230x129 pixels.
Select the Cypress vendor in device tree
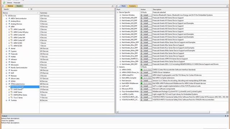pyautogui.click(x=14, y=51)
